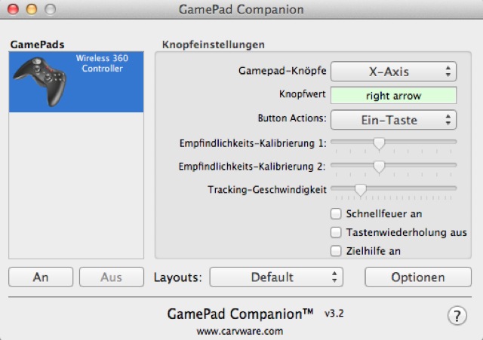Open the Gamepad-Knöpfe X-Axis dropdown
Viewport: 483px width, 340px height.
394,72
